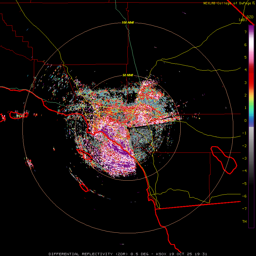Click the '1' value on color scale
Image resolution: width=256 pixels, height=256 pixels.
245,108
